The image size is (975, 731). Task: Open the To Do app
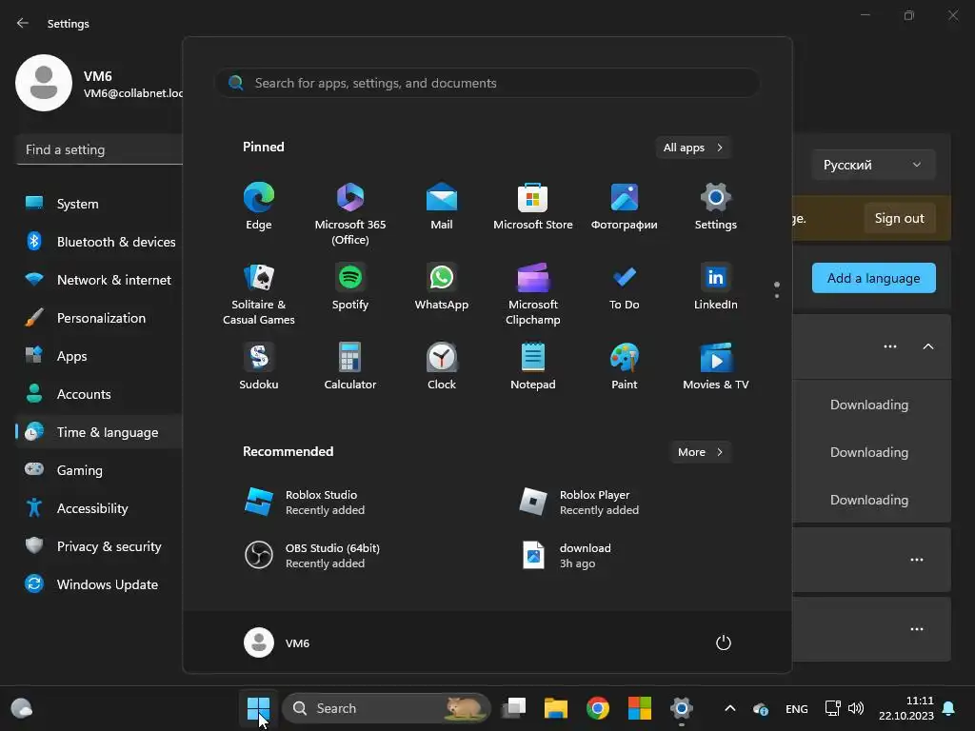click(x=625, y=286)
